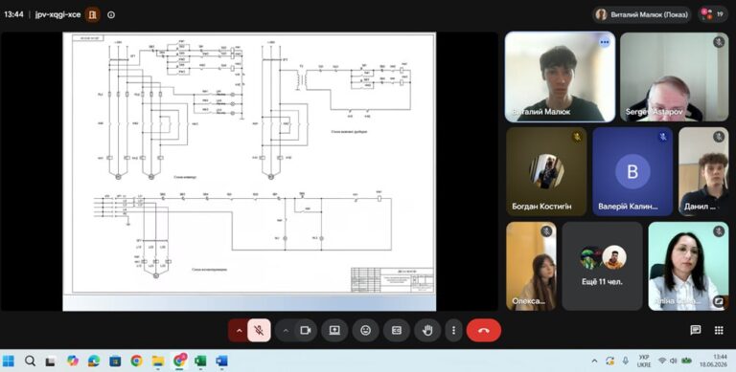Image resolution: width=736 pixels, height=372 pixels.
Task: Select Валерій Калин... participant tile
Action: pos(632,171)
